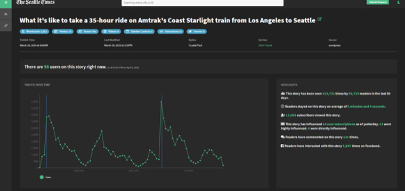The height and width of the screenshot is (191, 405).
Task: Click the Facebook icon in Highlights
Action: coord(282,146)
